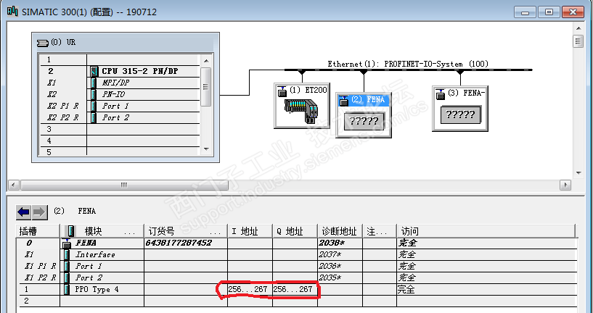Click the PROFINET-IO-System (100) bus label
Image resolution: width=593 pixels, height=313 pixels.
(408, 64)
